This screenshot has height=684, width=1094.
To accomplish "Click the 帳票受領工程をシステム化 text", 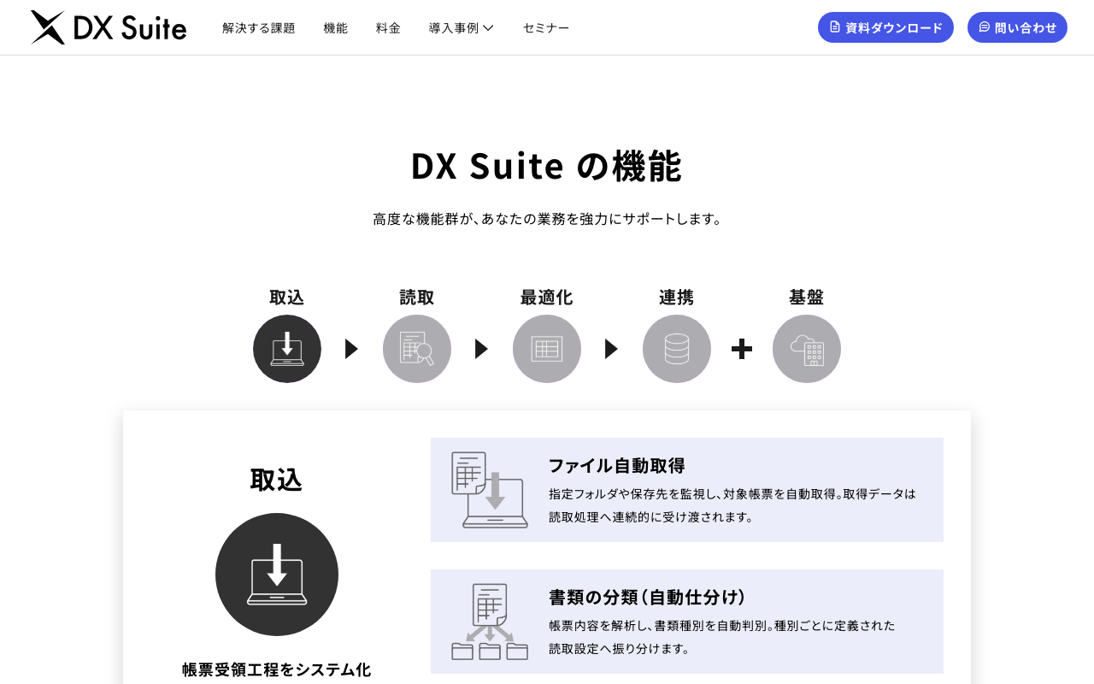I will [277, 669].
